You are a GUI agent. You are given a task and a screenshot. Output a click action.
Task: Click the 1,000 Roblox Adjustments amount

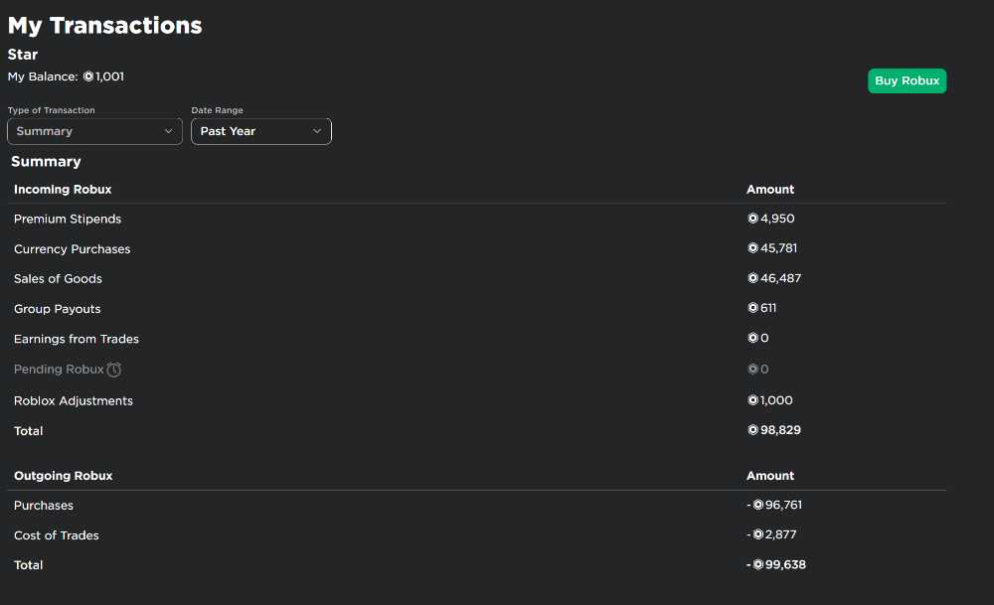[776, 400]
